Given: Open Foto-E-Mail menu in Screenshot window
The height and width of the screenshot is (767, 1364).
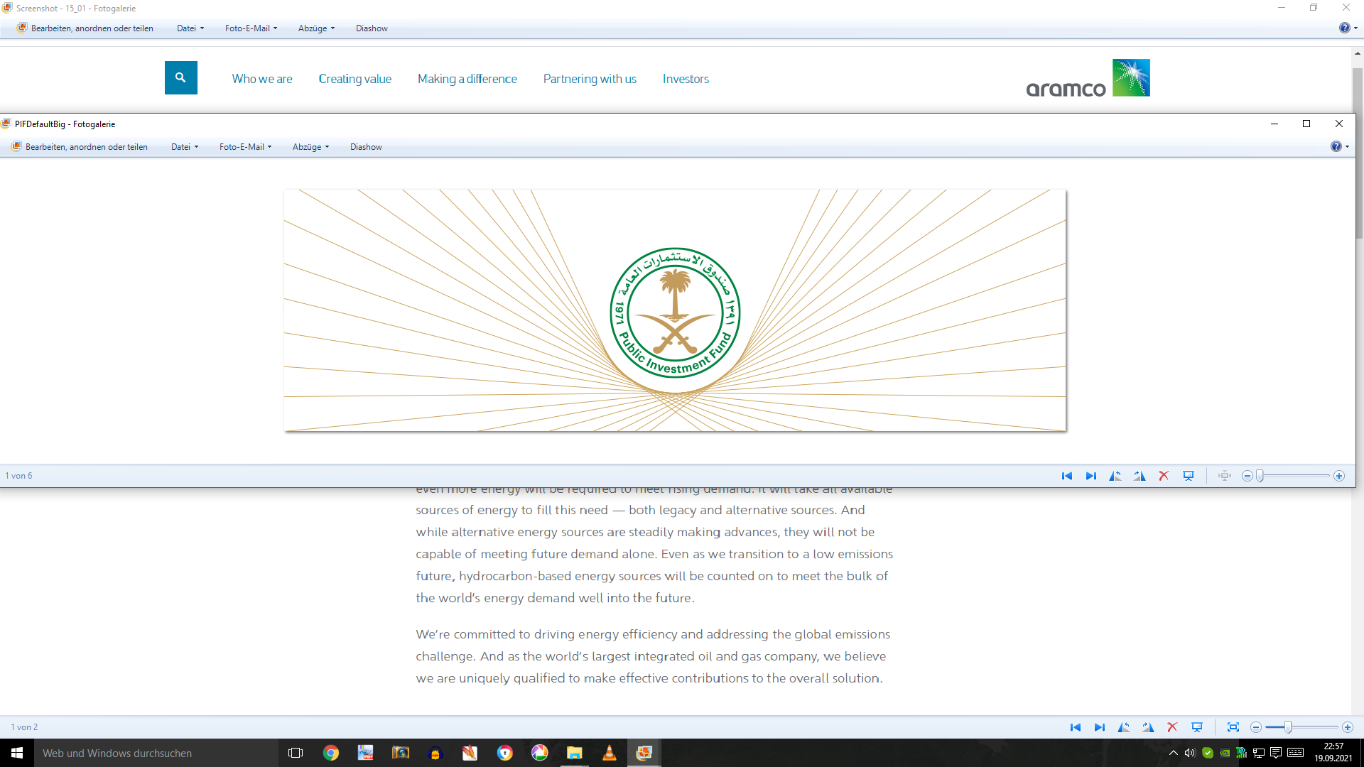Looking at the screenshot, I should click(251, 28).
